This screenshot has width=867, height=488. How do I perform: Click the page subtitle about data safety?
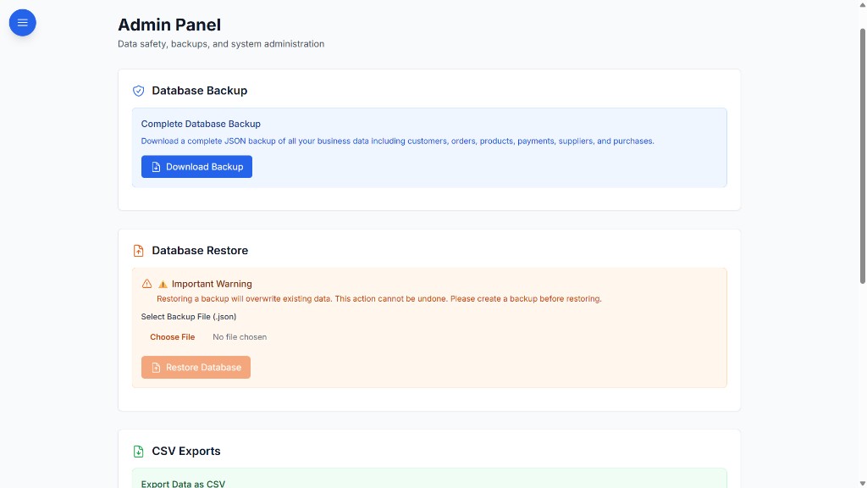click(x=221, y=44)
